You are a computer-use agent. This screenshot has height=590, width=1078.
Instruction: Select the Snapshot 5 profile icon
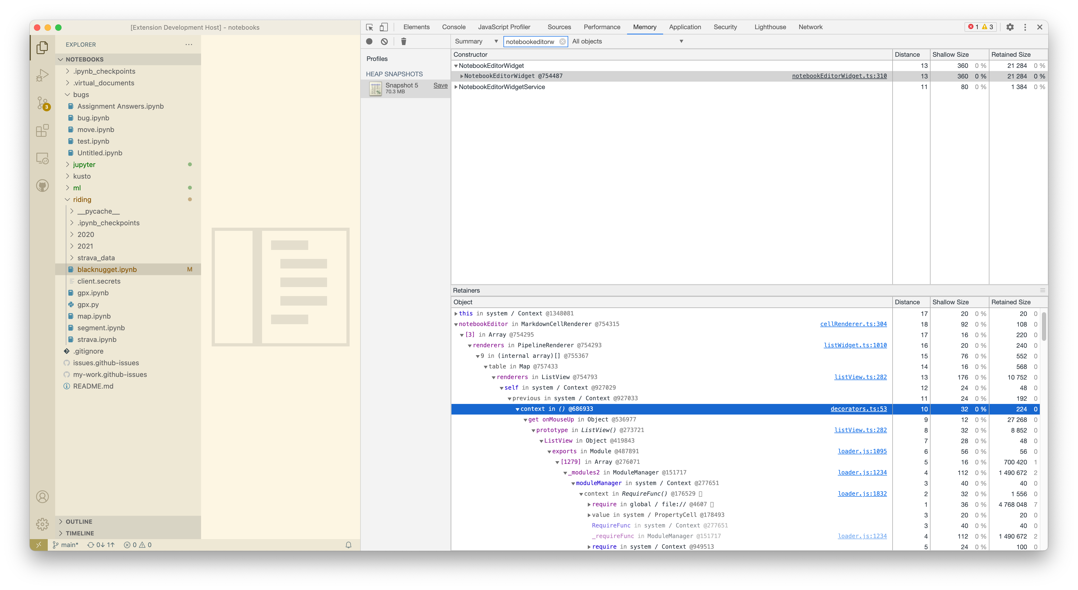pos(375,88)
